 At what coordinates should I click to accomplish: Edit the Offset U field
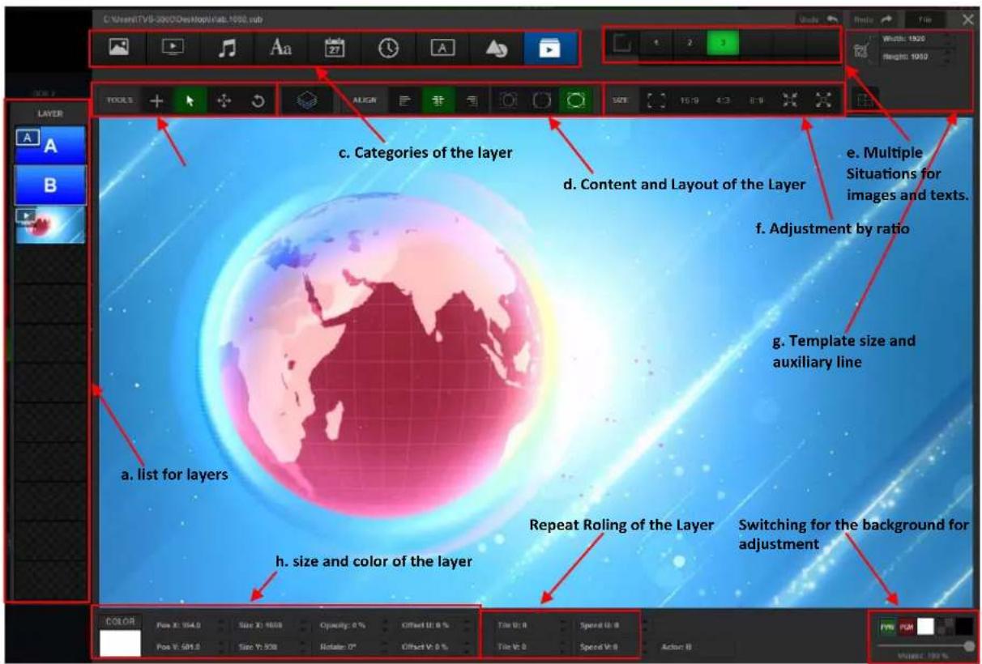pyautogui.click(x=433, y=626)
